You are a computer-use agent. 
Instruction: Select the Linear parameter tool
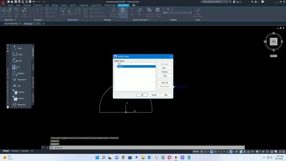click(17, 55)
